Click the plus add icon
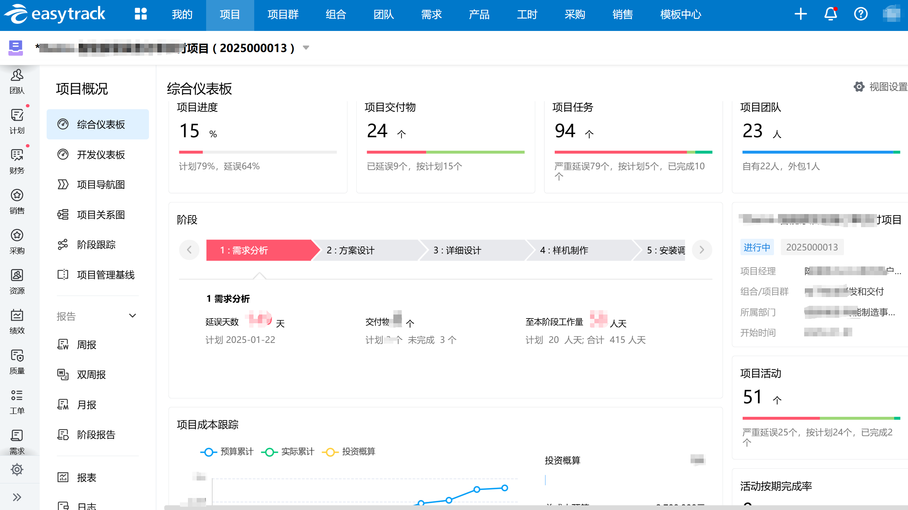908x510 pixels. (x=801, y=14)
